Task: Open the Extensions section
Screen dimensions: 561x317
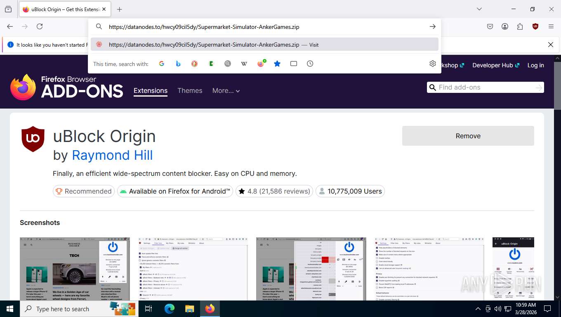Action: point(151,91)
